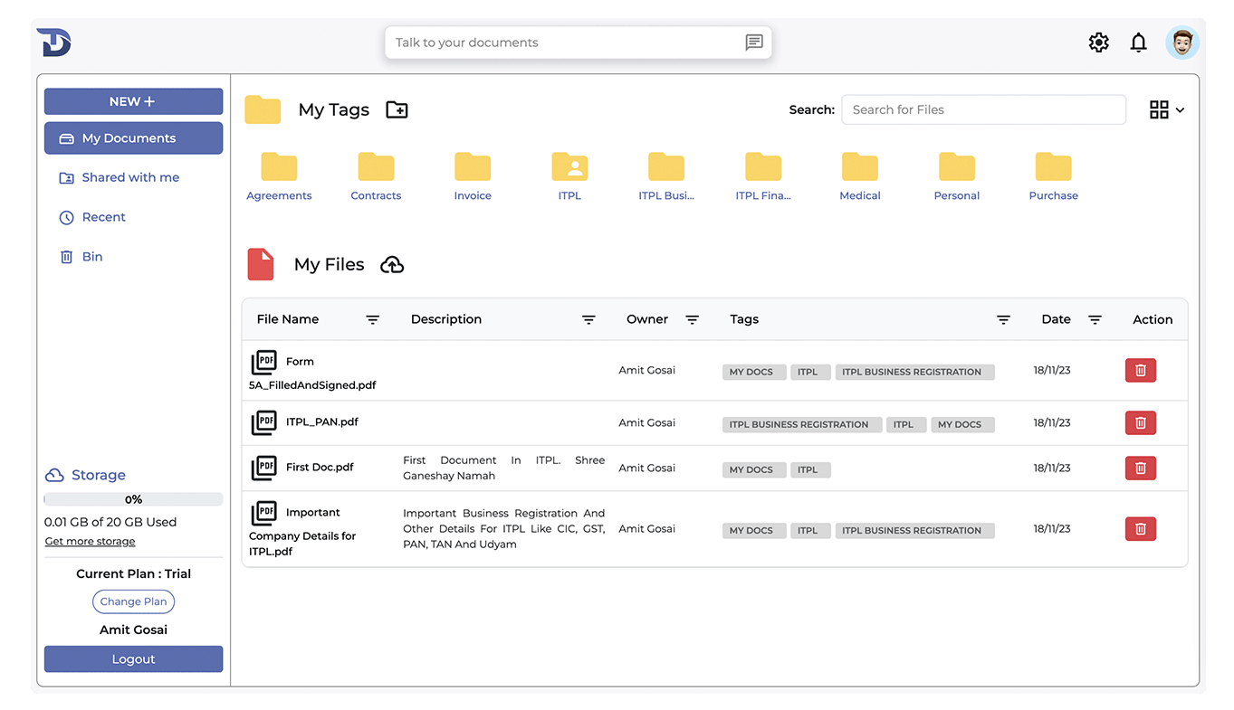The height and width of the screenshot is (710, 1234).
Task: Click the My Files heading
Action: coord(330,264)
